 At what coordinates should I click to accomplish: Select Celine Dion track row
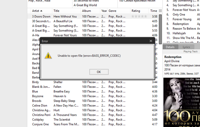(x=93, y=105)
